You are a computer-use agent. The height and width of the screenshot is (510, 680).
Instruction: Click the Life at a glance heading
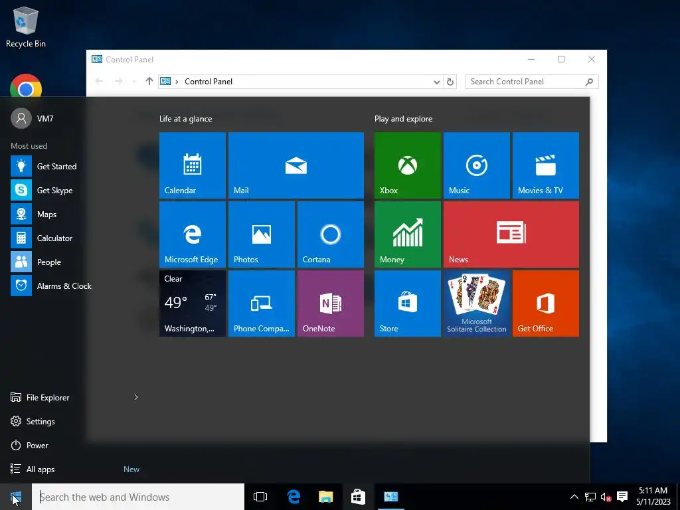(x=186, y=118)
